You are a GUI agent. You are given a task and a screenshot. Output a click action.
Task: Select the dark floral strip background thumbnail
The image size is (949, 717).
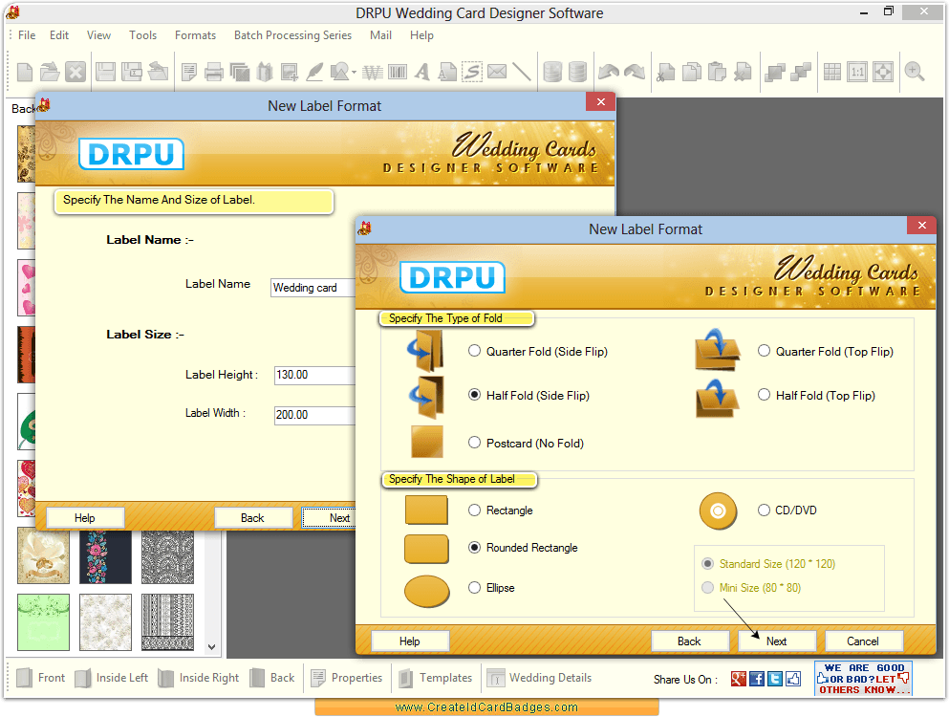(x=105, y=557)
